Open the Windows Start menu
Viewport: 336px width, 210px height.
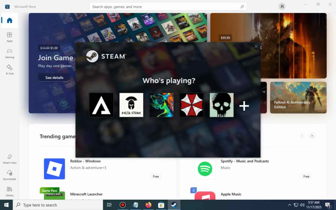coord(6,205)
